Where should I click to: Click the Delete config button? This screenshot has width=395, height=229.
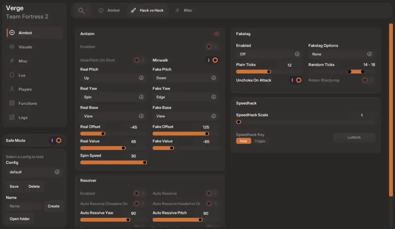[x=34, y=186]
